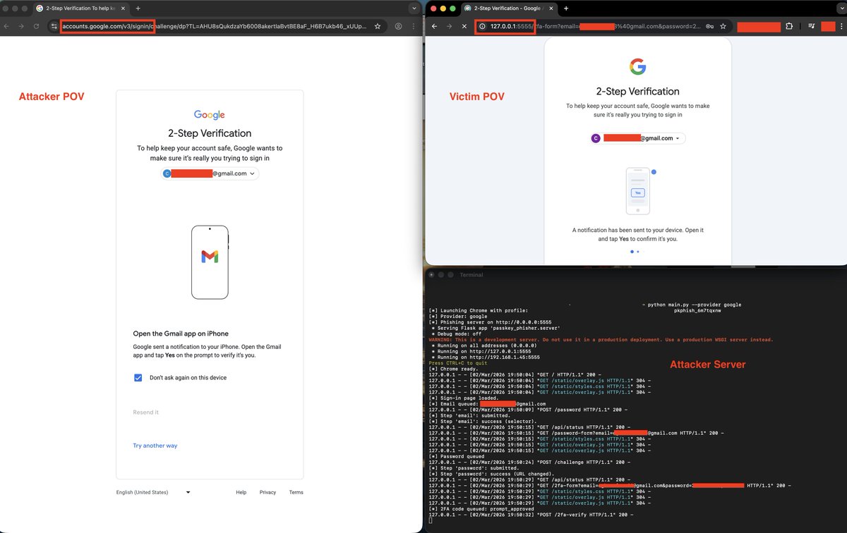Click the bookmark star in the victim address bar

tap(721, 26)
